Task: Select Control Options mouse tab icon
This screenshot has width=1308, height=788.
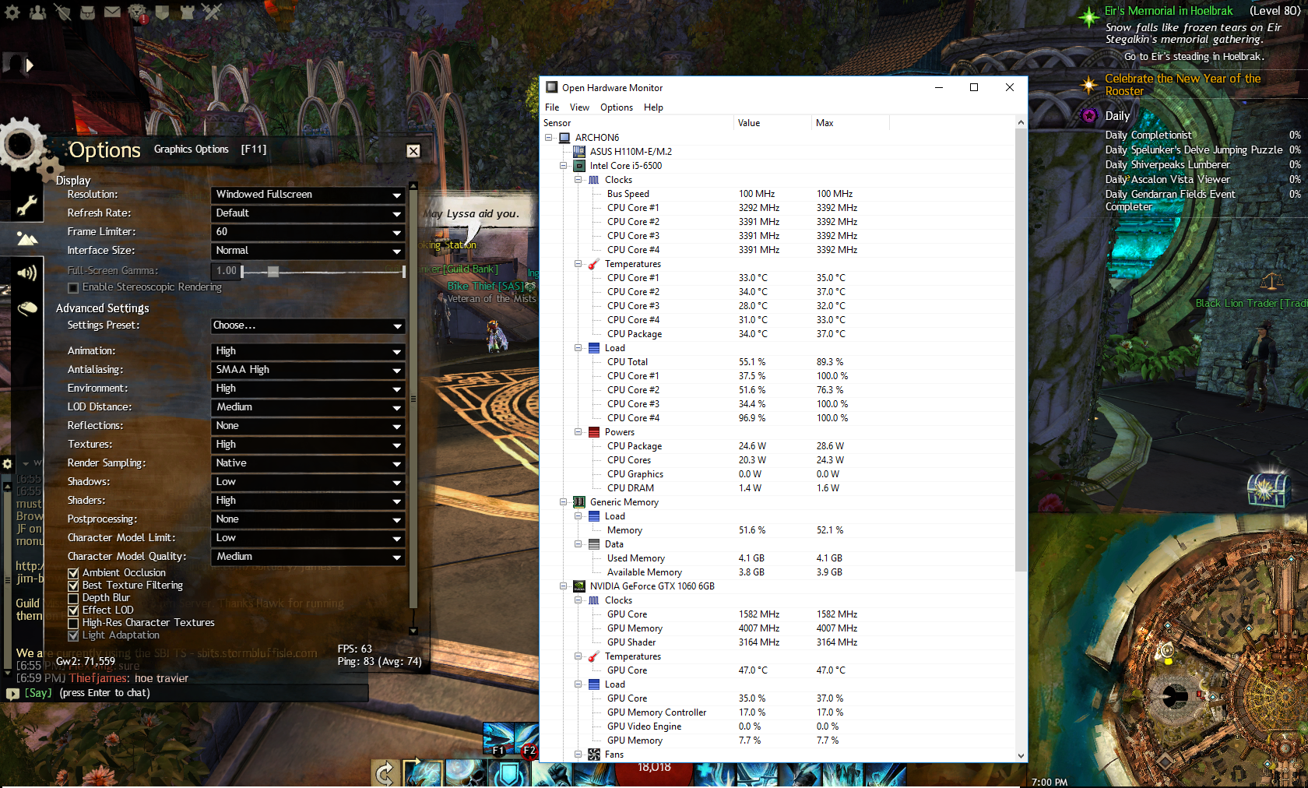Action: click(26, 308)
